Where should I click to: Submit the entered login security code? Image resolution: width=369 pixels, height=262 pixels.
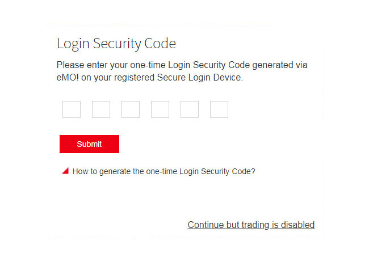click(89, 144)
